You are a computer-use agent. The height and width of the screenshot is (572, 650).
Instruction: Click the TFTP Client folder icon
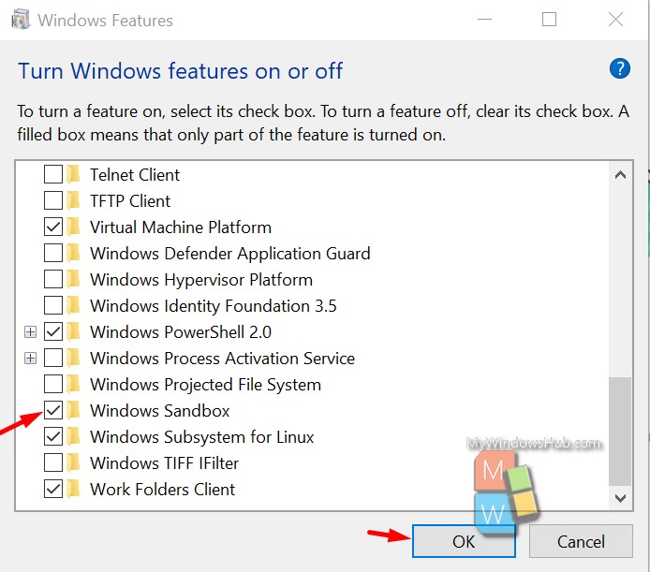click(73, 200)
